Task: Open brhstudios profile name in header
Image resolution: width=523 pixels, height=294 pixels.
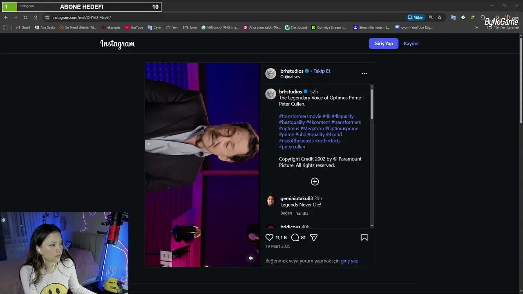Action: coord(292,71)
